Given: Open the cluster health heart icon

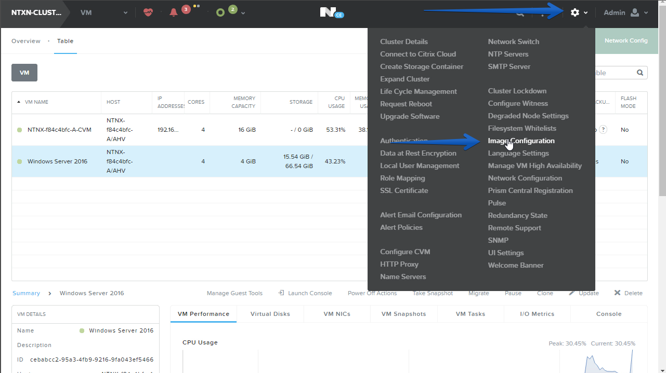Looking at the screenshot, I should [x=148, y=12].
